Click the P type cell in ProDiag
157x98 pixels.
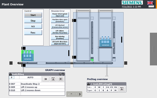pos(111,90)
